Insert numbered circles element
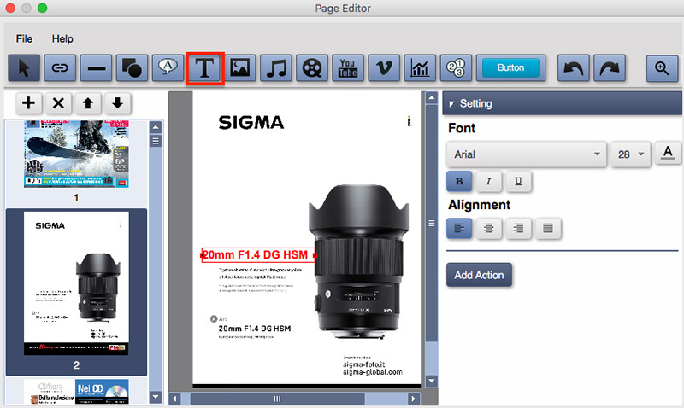 coord(456,68)
